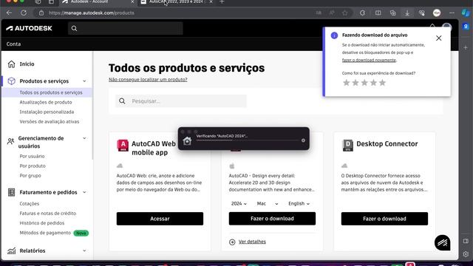Click the Desktop Connector product icon

[x=347, y=145]
